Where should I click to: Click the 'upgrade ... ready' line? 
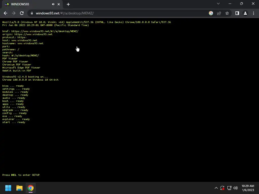15,110
